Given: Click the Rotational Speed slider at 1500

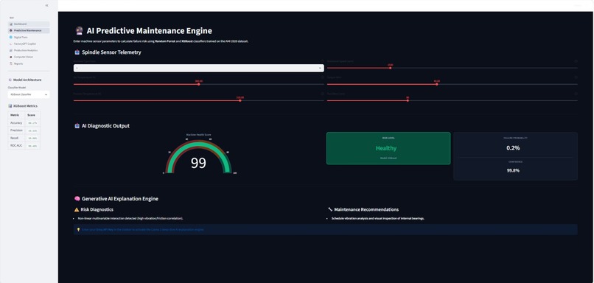Looking at the screenshot, I should 390,69.
